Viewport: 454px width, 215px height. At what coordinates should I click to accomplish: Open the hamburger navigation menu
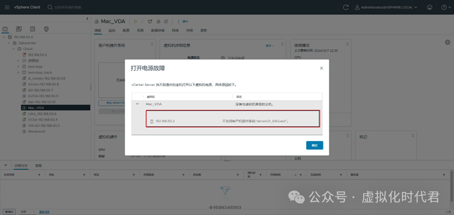coord(7,7)
